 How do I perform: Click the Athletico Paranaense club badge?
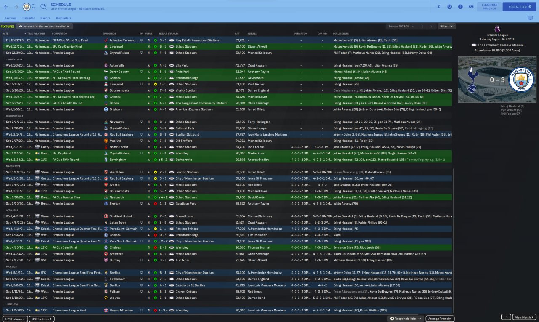(x=106, y=40)
